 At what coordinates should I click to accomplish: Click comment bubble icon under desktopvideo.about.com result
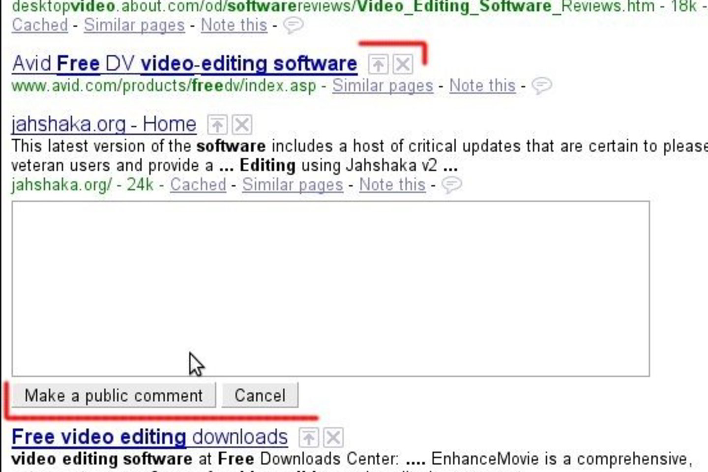[294, 25]
